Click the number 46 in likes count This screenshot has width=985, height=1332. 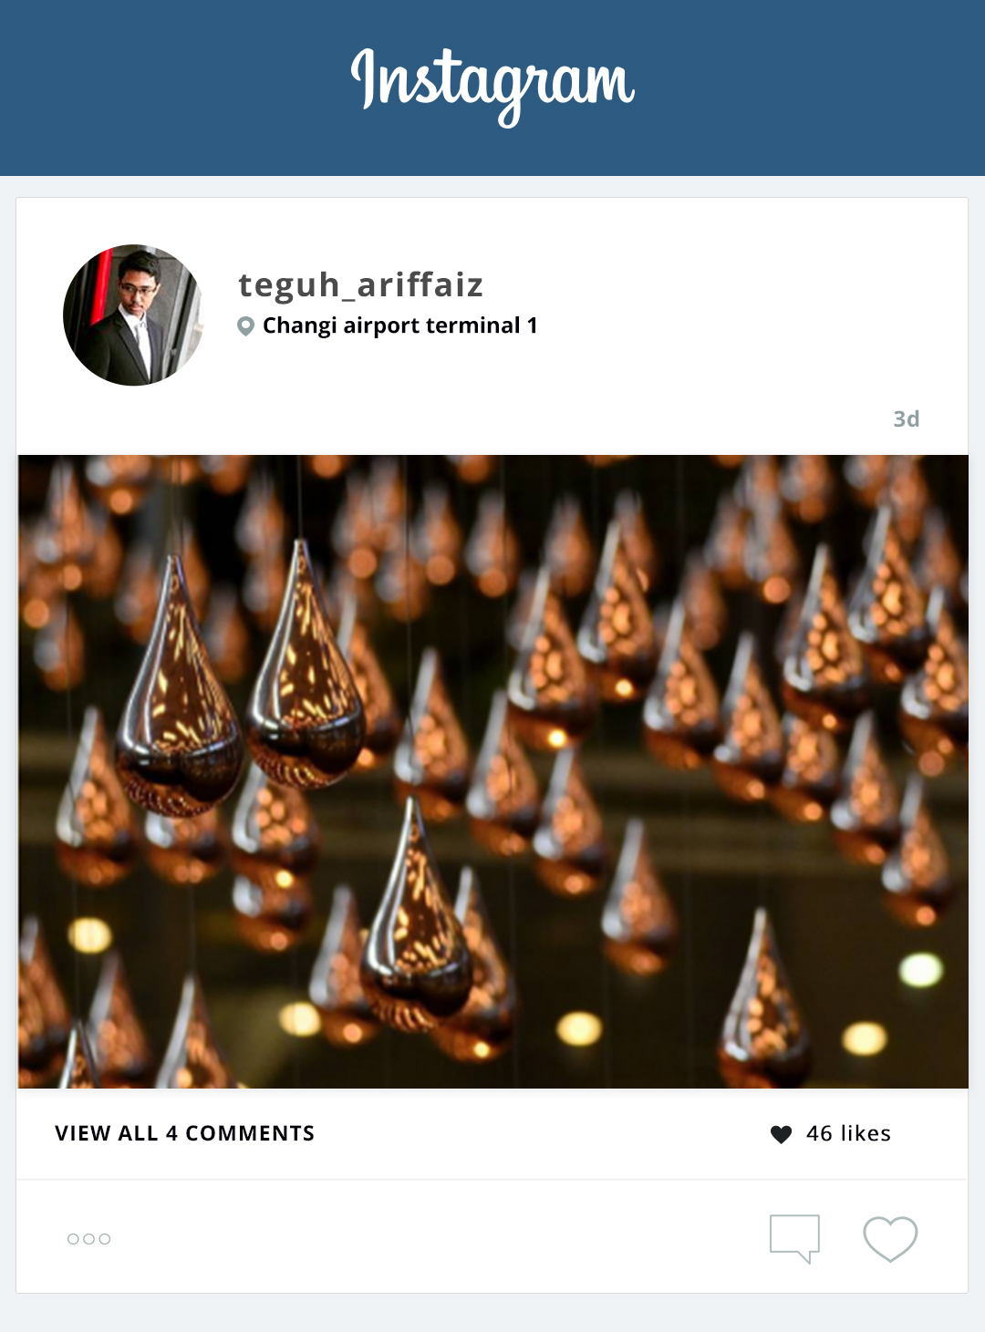(819, 1133)
